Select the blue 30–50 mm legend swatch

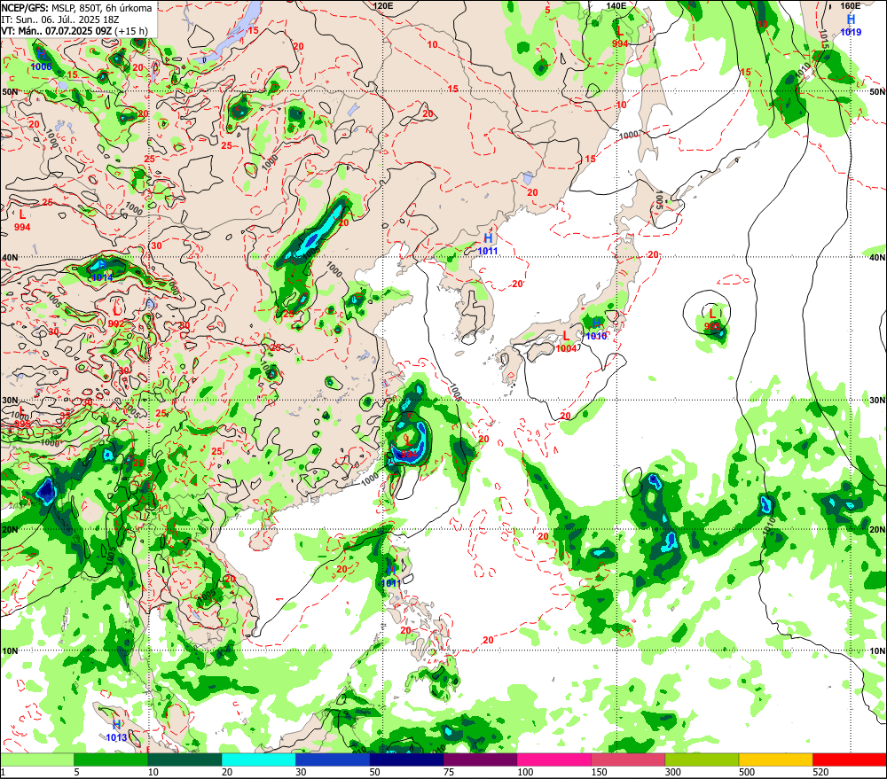[x=333, y=760]
